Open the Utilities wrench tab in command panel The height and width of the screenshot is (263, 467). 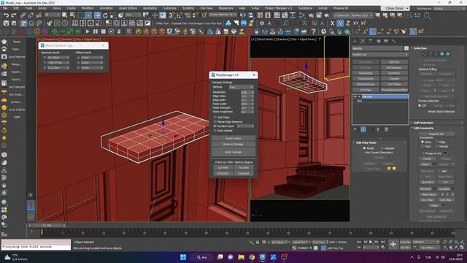pyautogui.click(x=394, y=41)
